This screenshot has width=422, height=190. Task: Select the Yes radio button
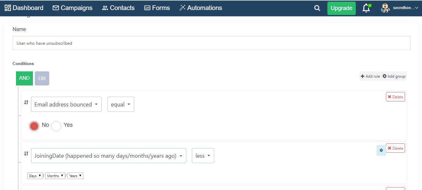[x=56, y=126]
